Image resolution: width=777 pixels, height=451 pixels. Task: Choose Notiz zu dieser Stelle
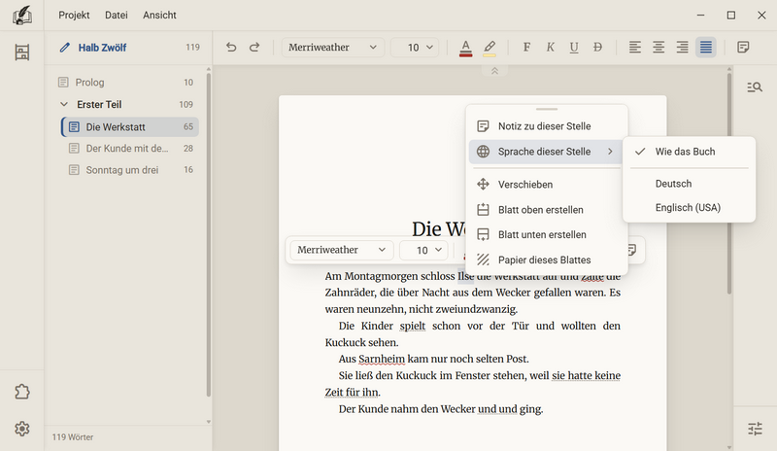coord(545,126)
